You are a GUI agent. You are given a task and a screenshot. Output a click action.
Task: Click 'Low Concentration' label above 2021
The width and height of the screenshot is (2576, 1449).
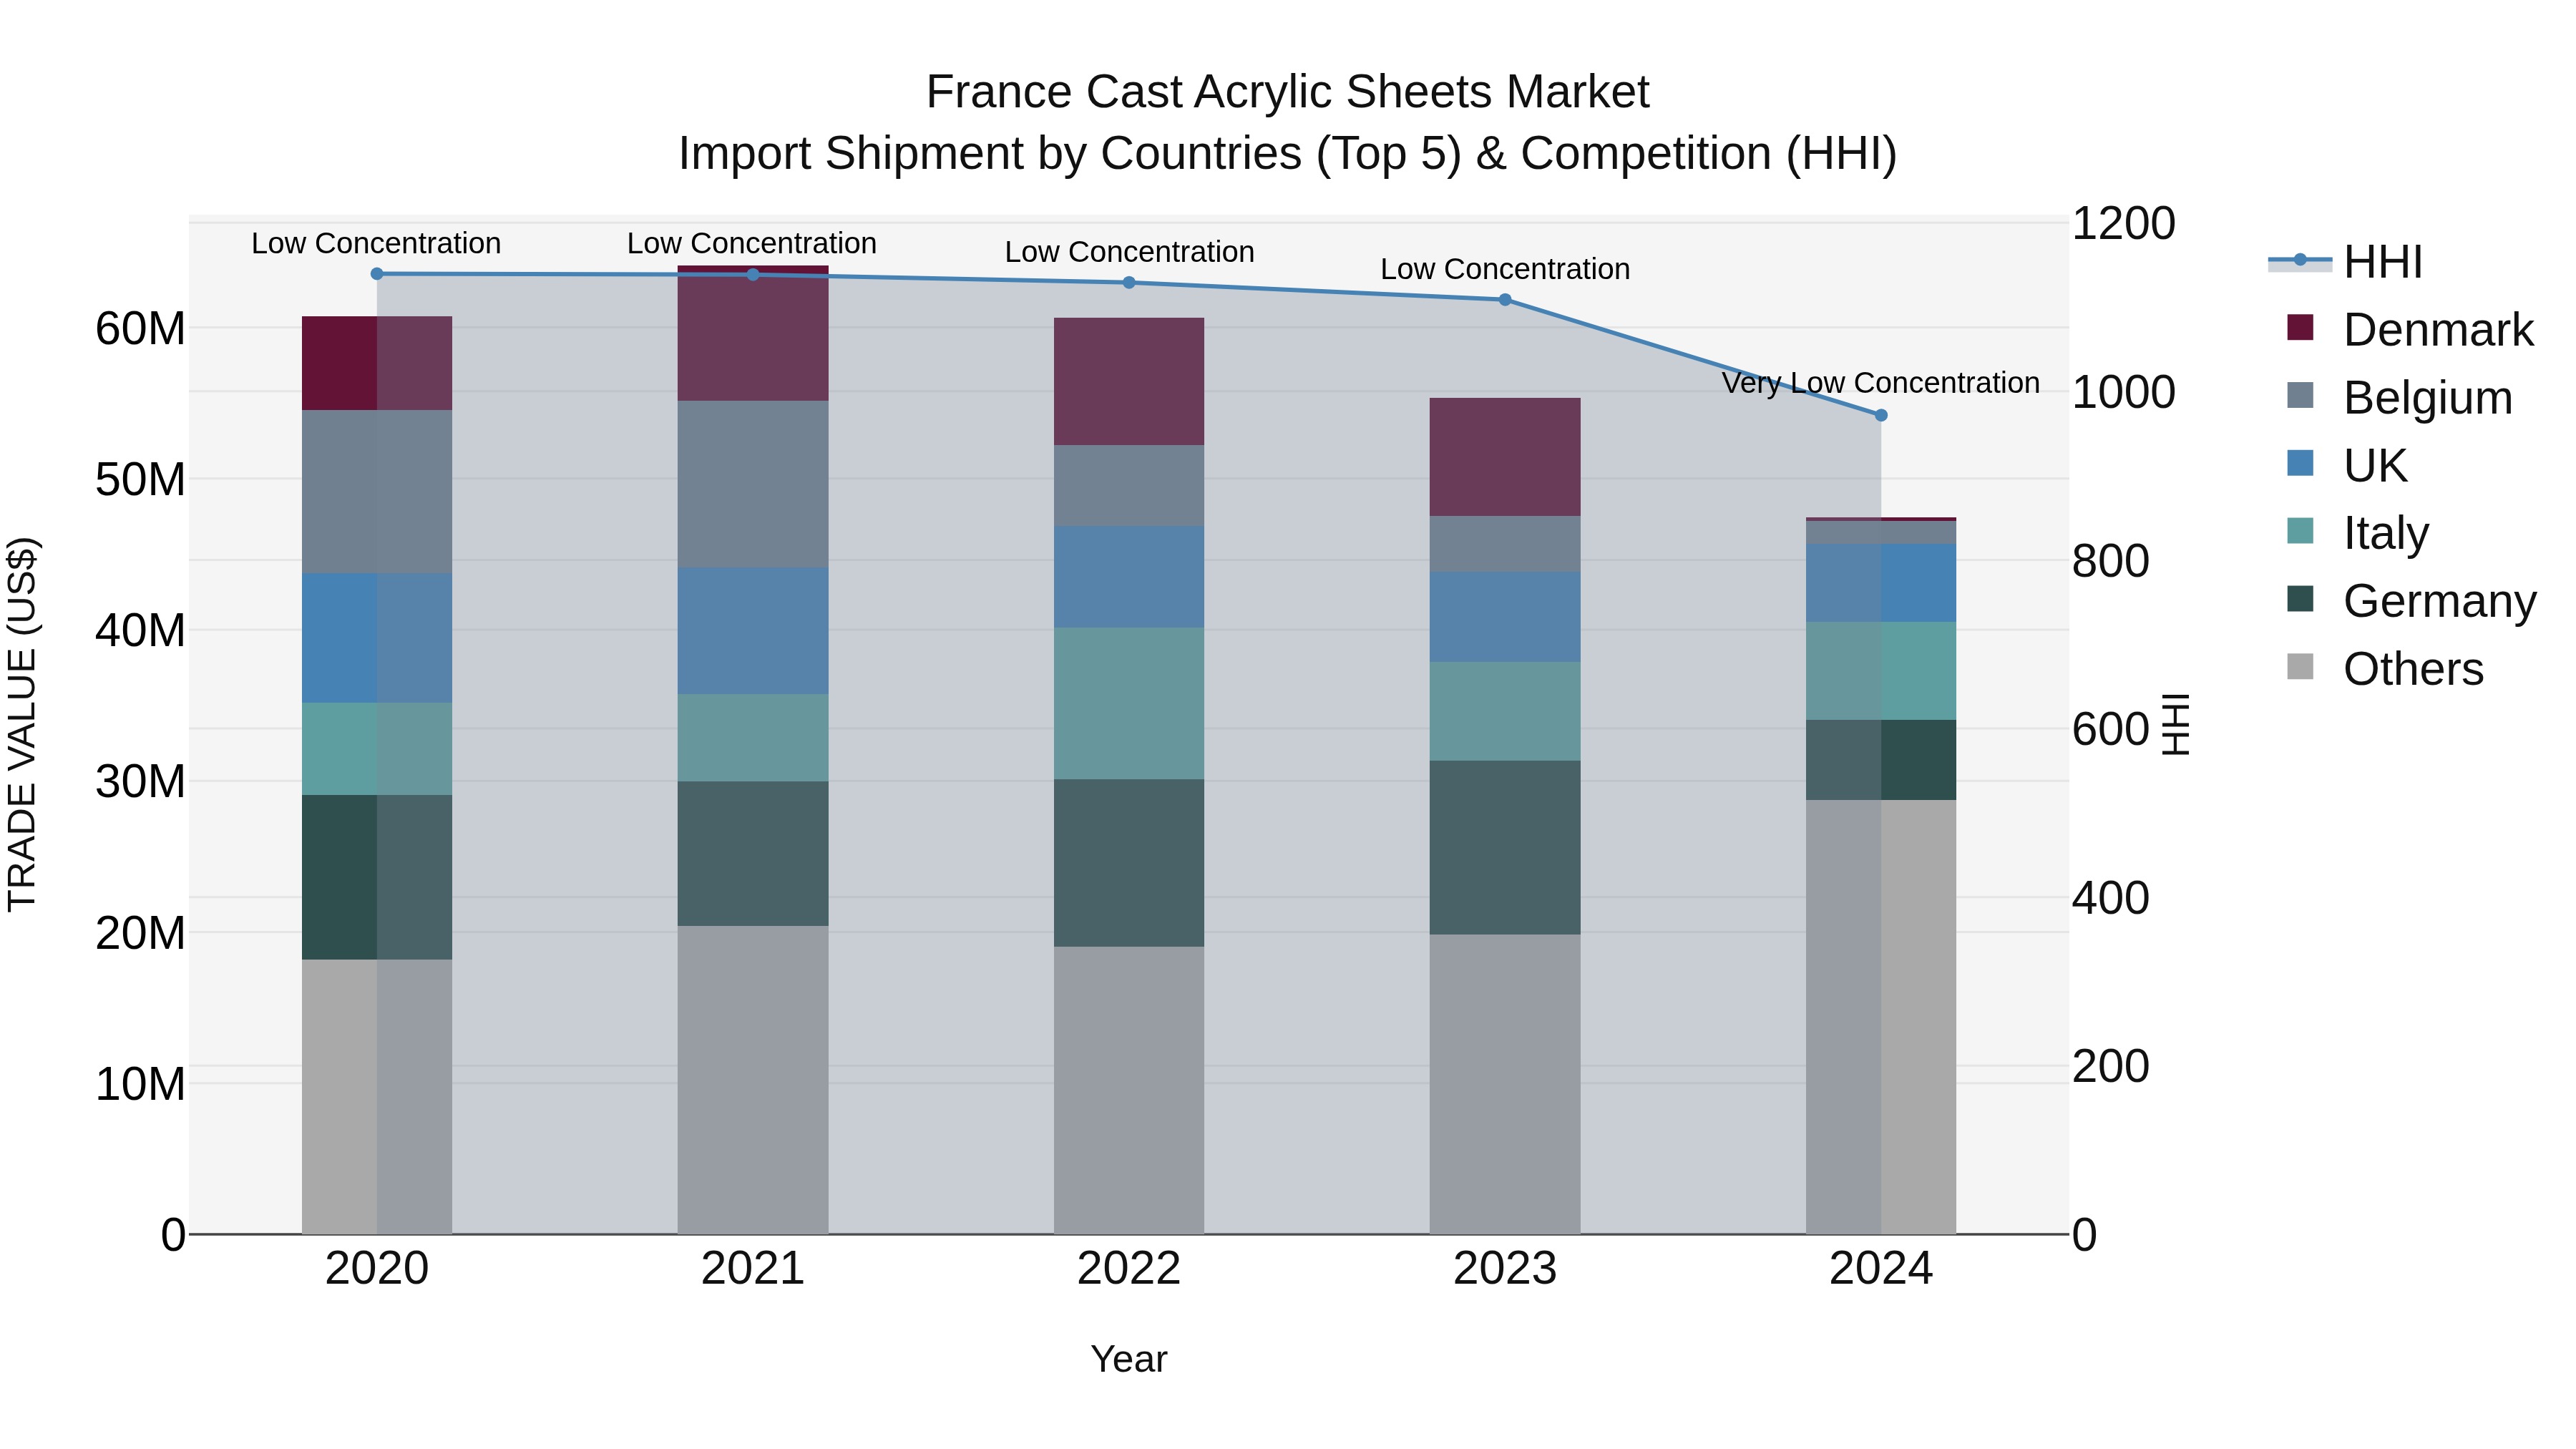click(752, 243)
